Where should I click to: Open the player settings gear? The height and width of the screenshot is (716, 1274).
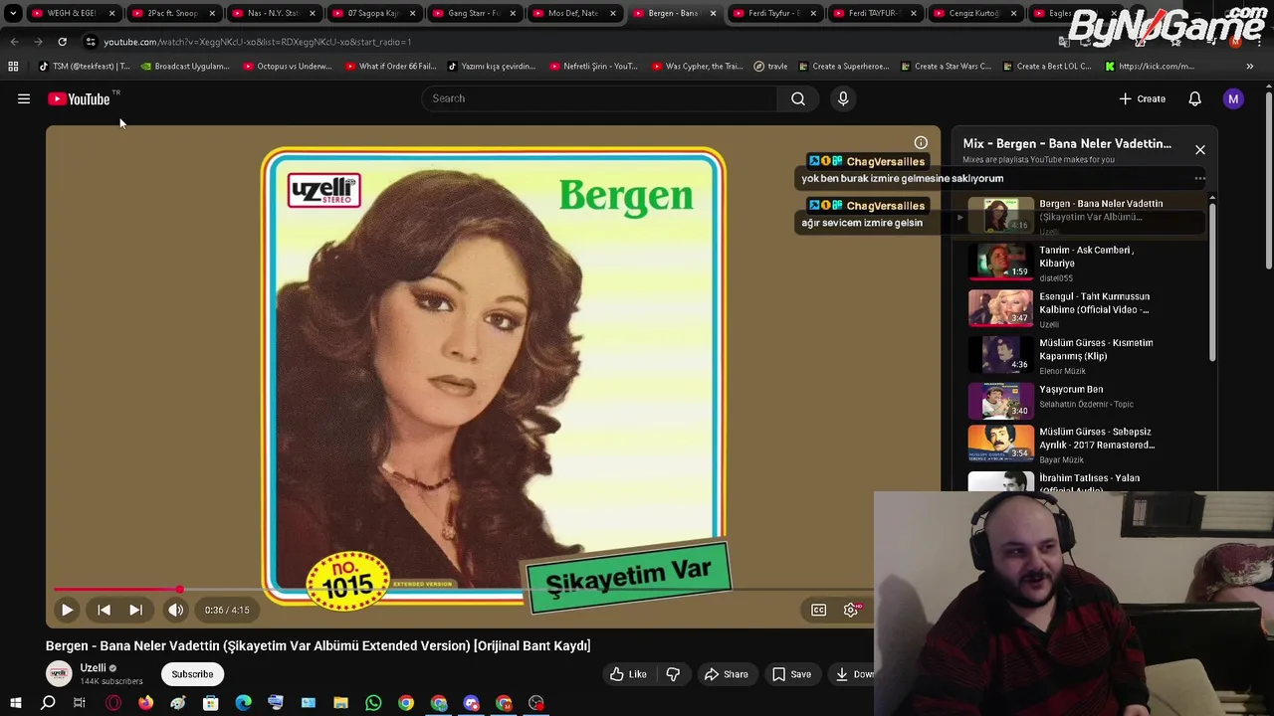click(851, 610)
